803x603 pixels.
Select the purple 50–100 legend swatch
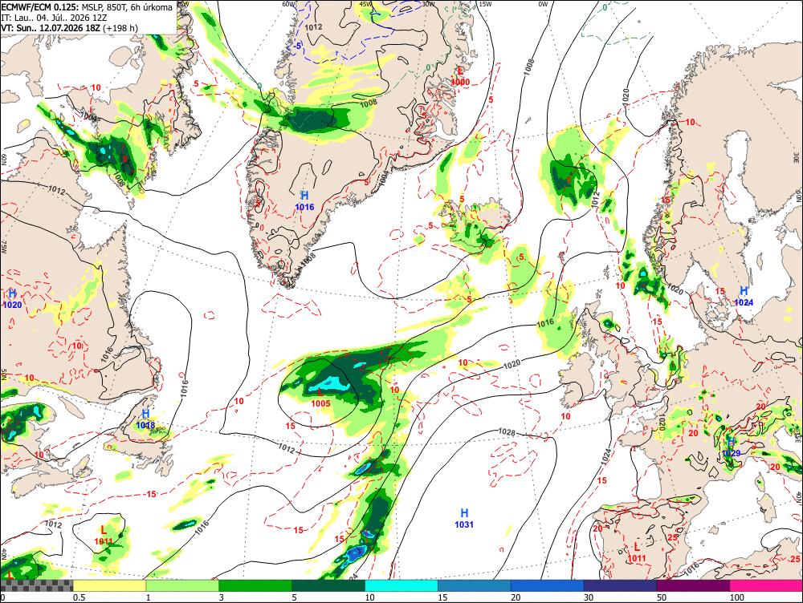click(694, 585)
